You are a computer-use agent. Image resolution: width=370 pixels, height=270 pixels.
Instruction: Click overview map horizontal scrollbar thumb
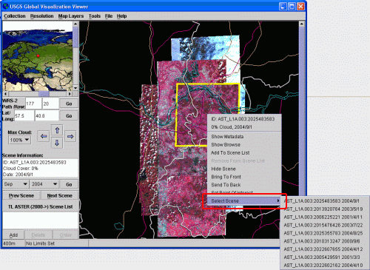coord(44,94)
